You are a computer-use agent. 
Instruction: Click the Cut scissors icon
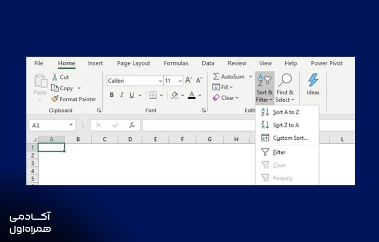[x=55, y=77]
